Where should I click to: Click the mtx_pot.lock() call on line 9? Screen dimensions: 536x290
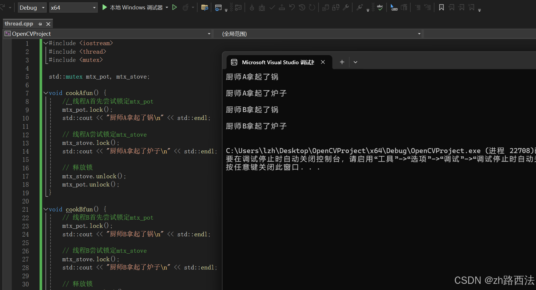(x=87, y=110)
